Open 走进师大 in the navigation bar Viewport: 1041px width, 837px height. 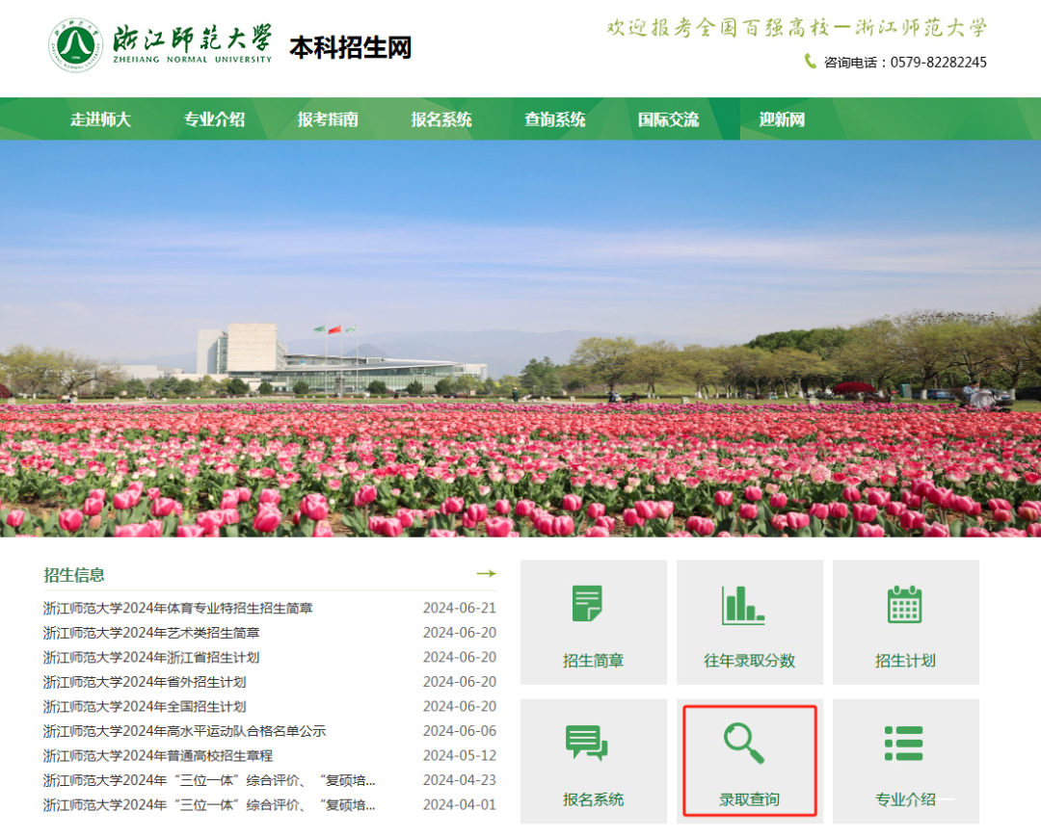tap(101, 119)
